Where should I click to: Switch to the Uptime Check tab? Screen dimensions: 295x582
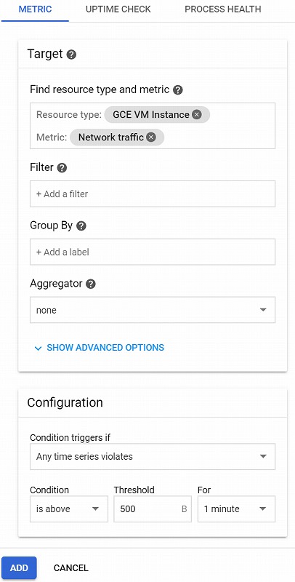pos(118,9)
